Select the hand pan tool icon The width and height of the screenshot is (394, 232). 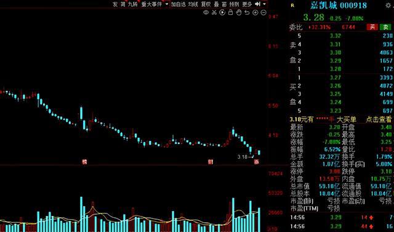point(239,12)
